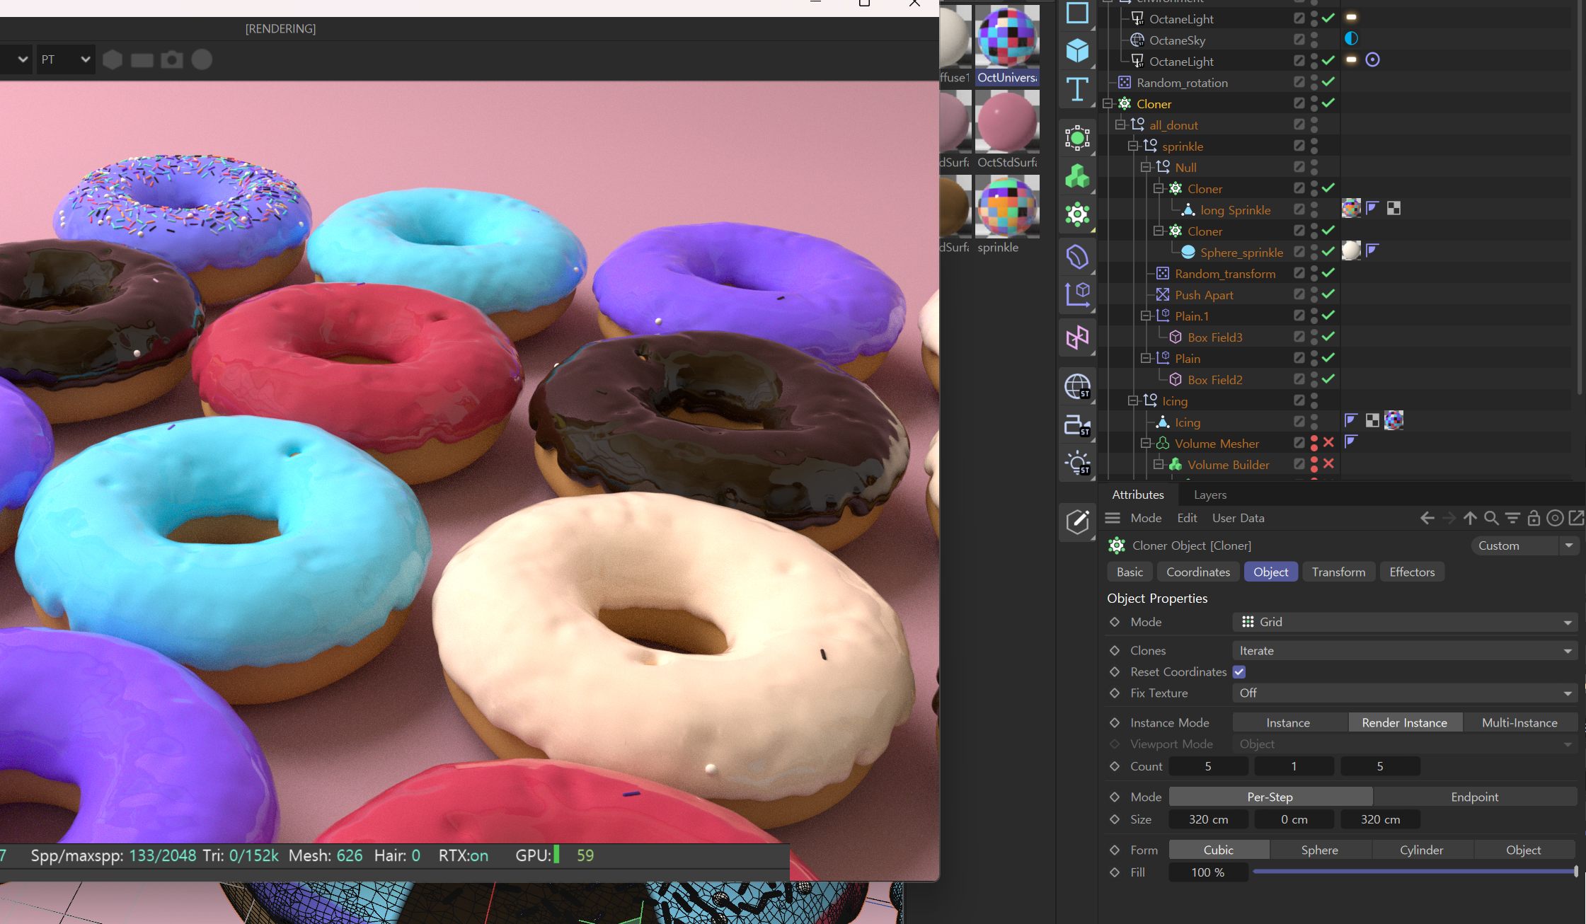Screen dimensions: 1586x924
Task: Click the edit object pencil icon
Action: [1077, 522]
